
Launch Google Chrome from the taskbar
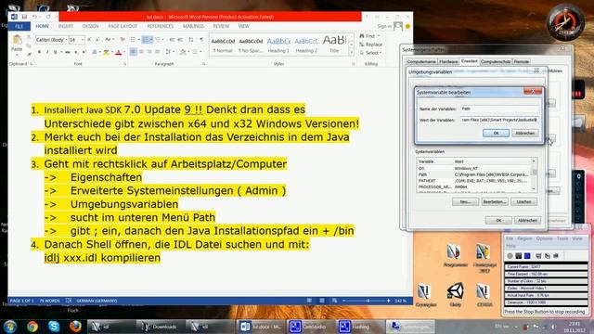coord(32,326)
